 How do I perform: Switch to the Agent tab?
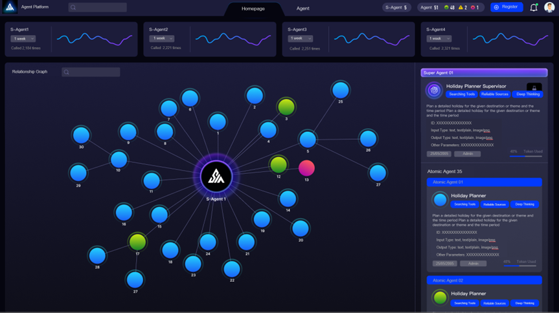302,8
